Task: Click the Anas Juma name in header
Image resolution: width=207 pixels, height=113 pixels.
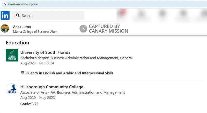Action: pyautogui.click(x=22, y=26)
